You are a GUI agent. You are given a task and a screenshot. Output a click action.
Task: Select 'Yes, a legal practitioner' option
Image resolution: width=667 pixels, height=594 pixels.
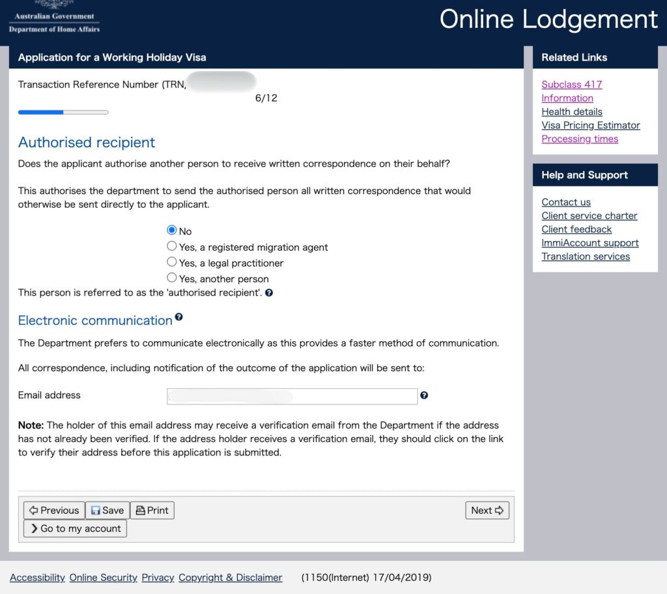[x=172, y=262]
